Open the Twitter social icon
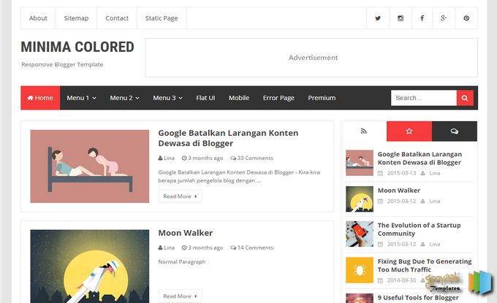The height and width of the screenshot is (303, 497). (378, 18)
